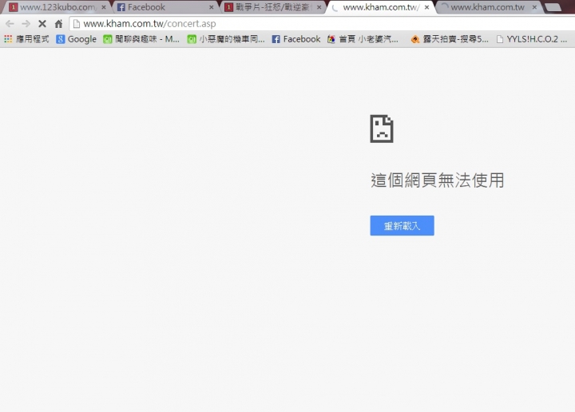Click the page icon in the address bar
This screenshot has height=412, width=575.
[x=77, y=24]
